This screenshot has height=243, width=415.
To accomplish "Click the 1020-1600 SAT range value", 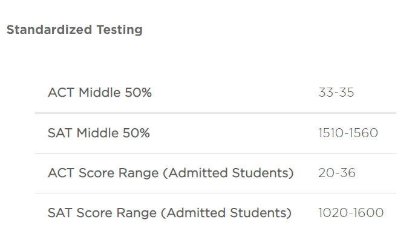I will click(x=351, y=213).
